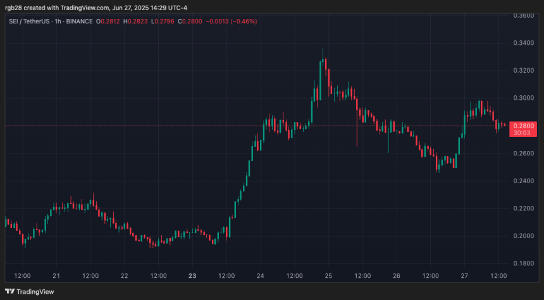This screenshot has height=300, width=544.
Task: Click the highest candle peak near 0.3360
Action: click(x=323, y=51)
